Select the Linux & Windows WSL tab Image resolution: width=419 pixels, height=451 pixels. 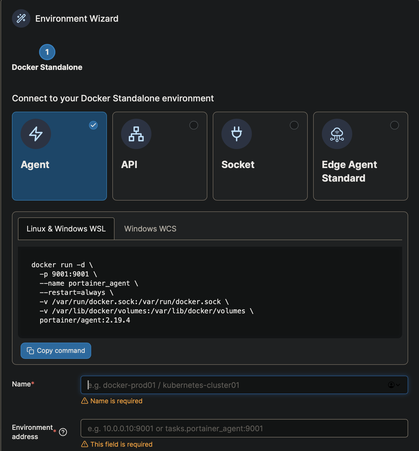(66, 229)
